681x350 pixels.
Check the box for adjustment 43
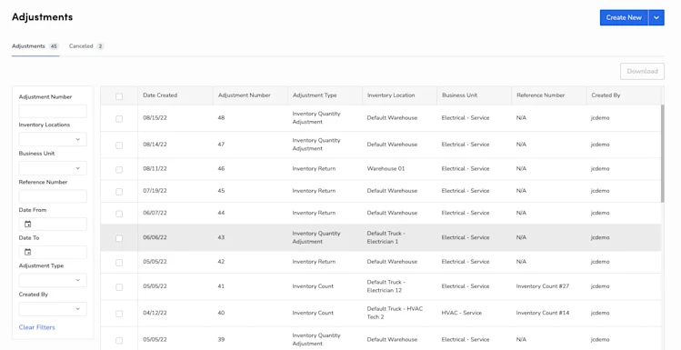tap(119, 238)
